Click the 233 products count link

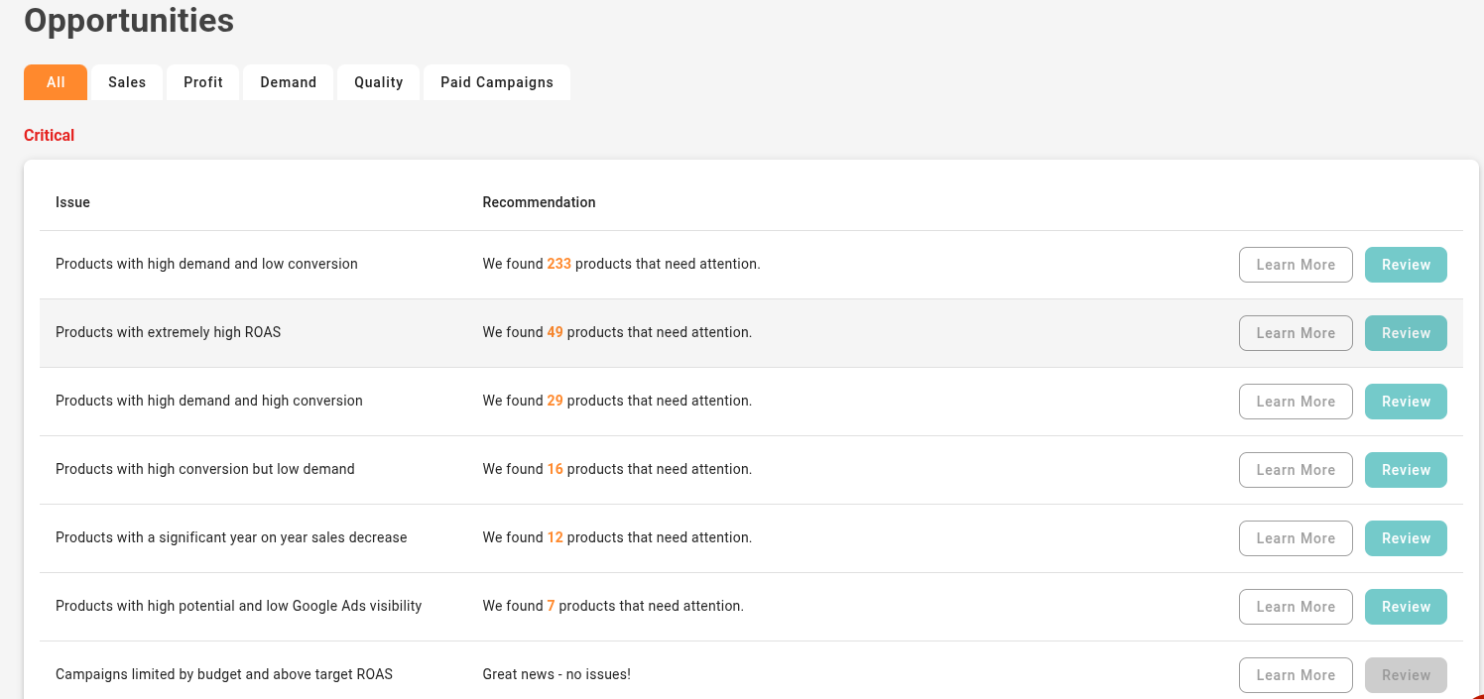tap(559, 265)
